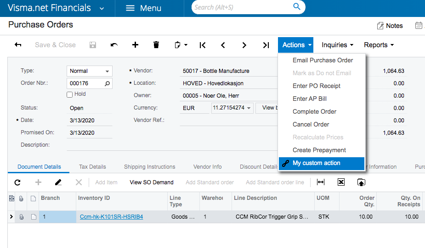The image size is (425, 248).
Task: Open the currency rate dropdown
Action: point(249,108)
